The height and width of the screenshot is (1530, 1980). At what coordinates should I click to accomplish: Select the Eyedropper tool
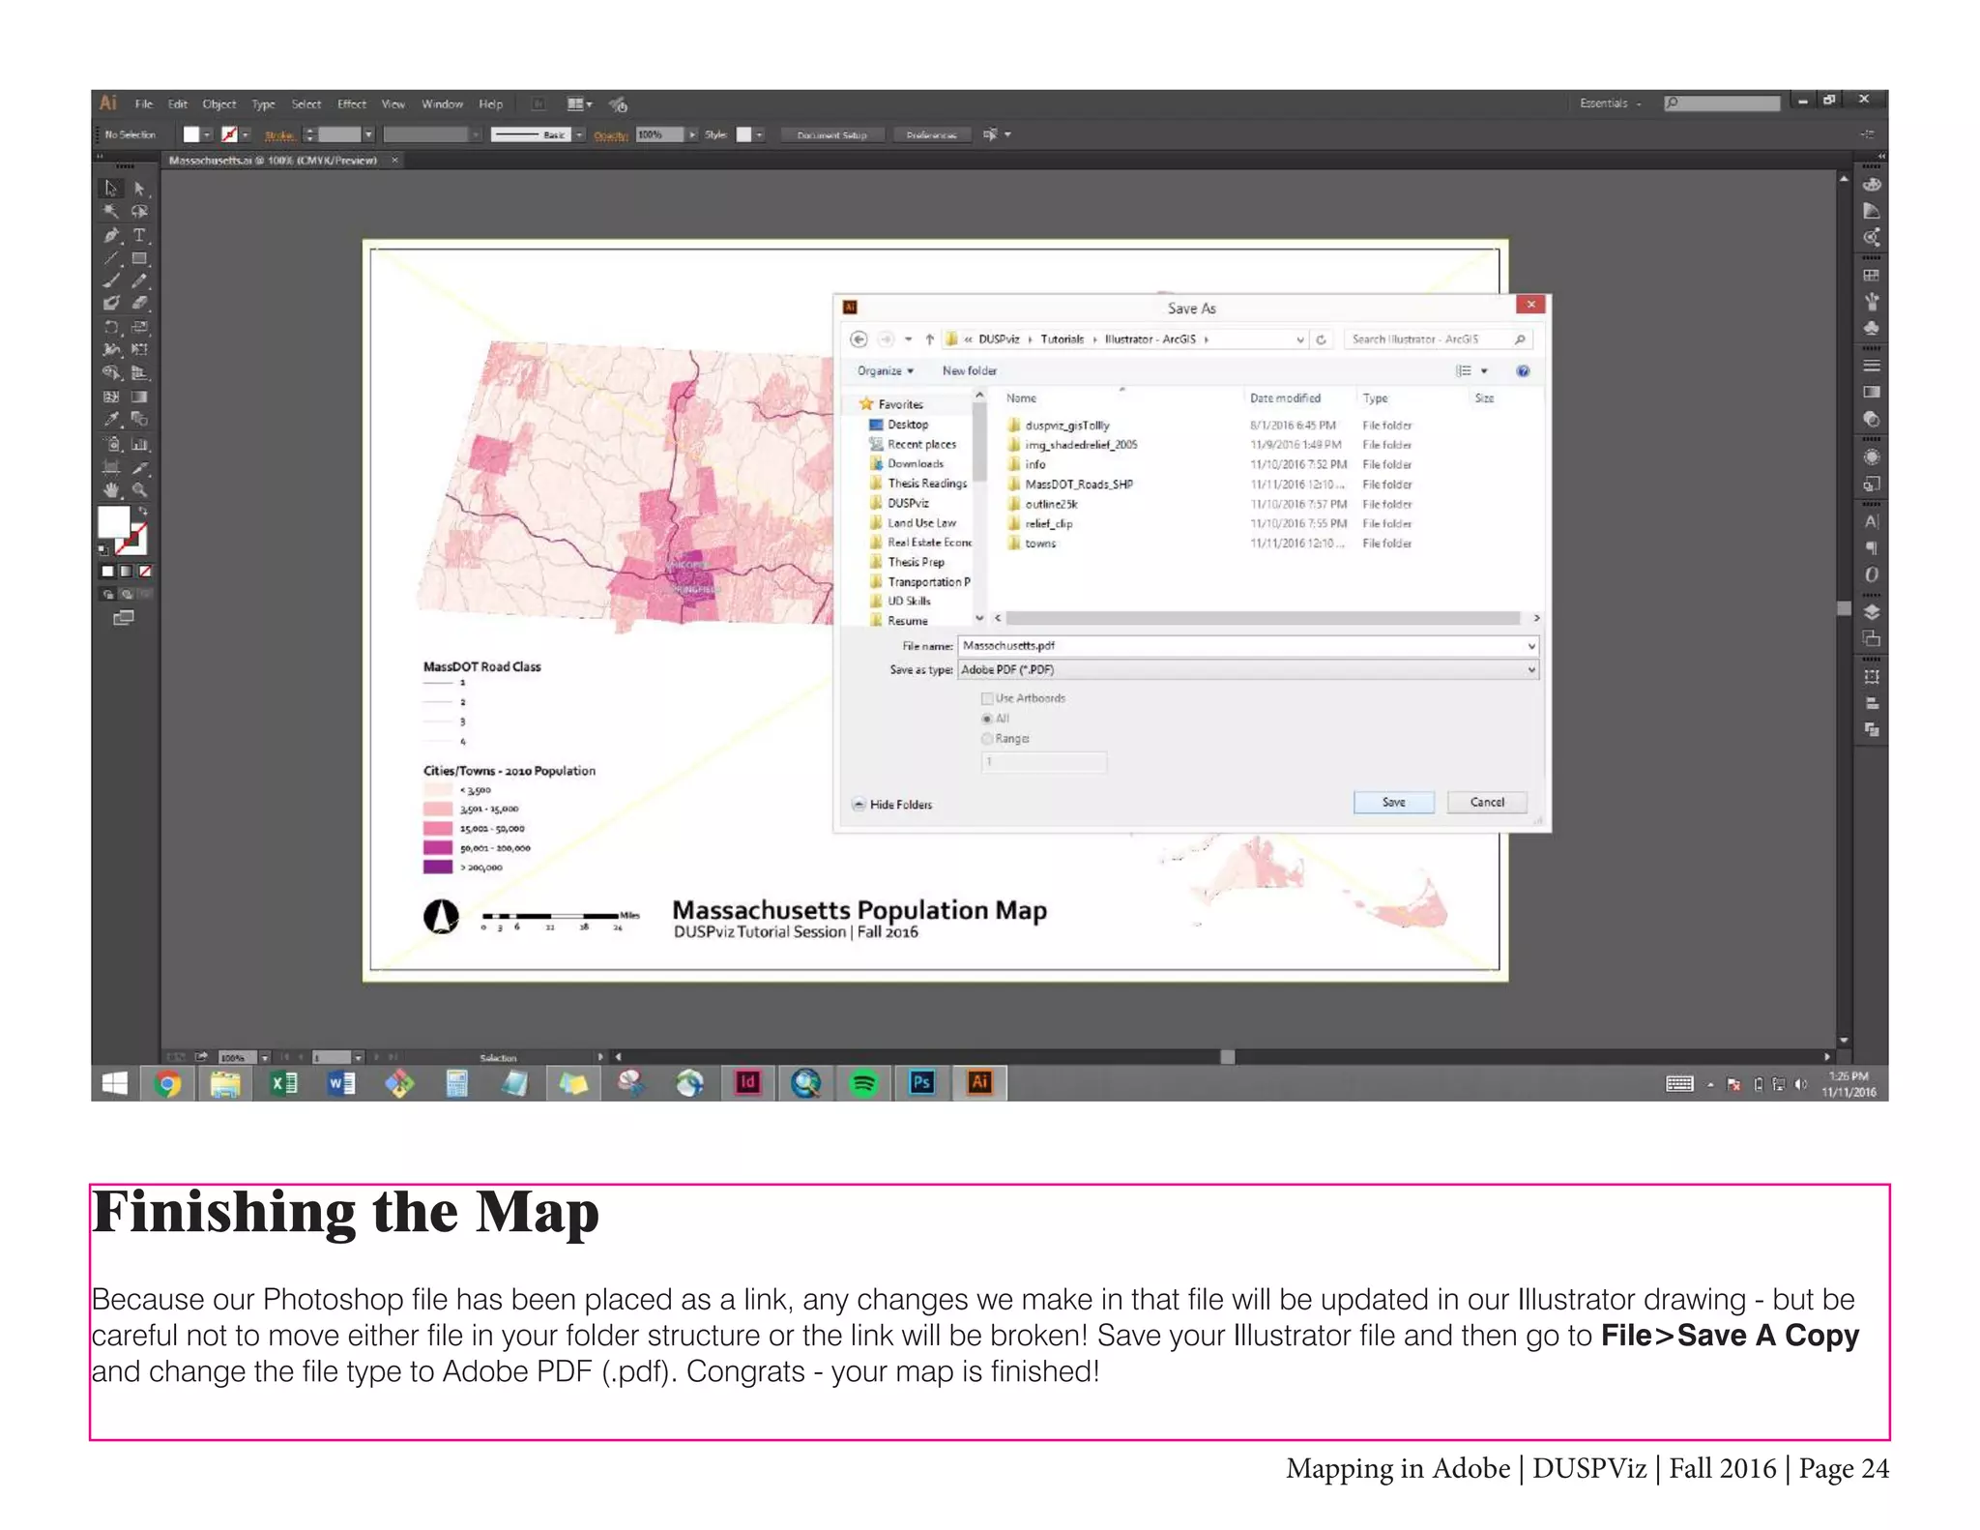pos(112,420)
